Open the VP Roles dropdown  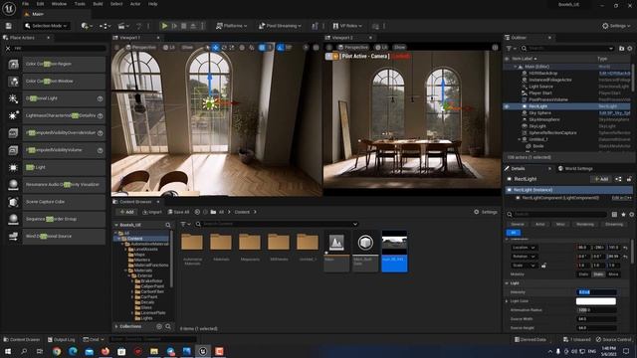[x=347, y=26]
